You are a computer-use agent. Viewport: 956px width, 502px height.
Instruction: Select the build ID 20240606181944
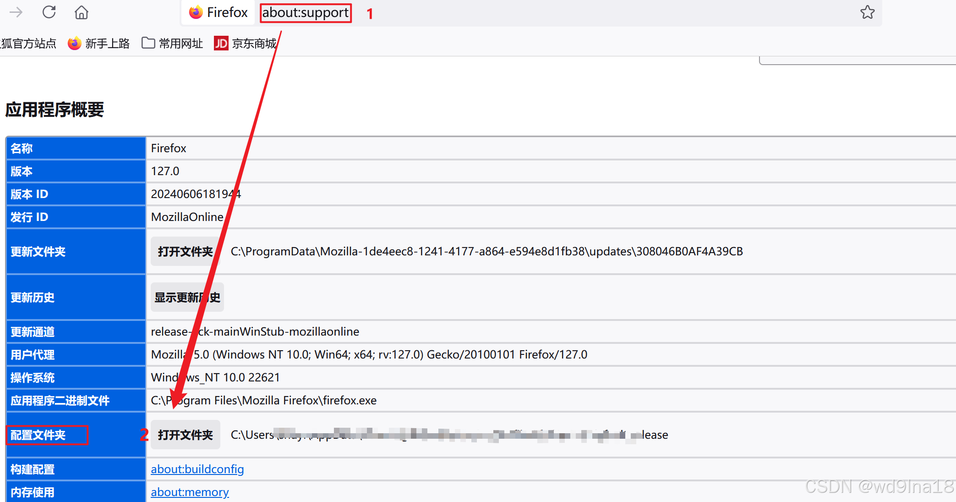[196, 194]
